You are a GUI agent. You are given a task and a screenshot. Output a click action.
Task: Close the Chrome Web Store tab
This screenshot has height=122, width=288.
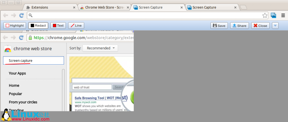pyautogui.click(x=128, y=8)
